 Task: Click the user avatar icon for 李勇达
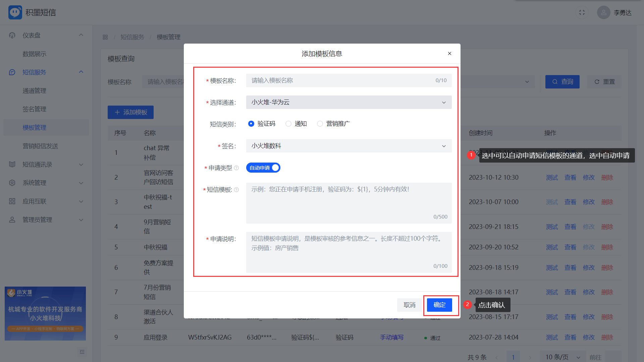pyautogui.click(x=603, y=12)
